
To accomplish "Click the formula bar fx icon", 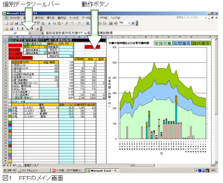I will point(43,33).
